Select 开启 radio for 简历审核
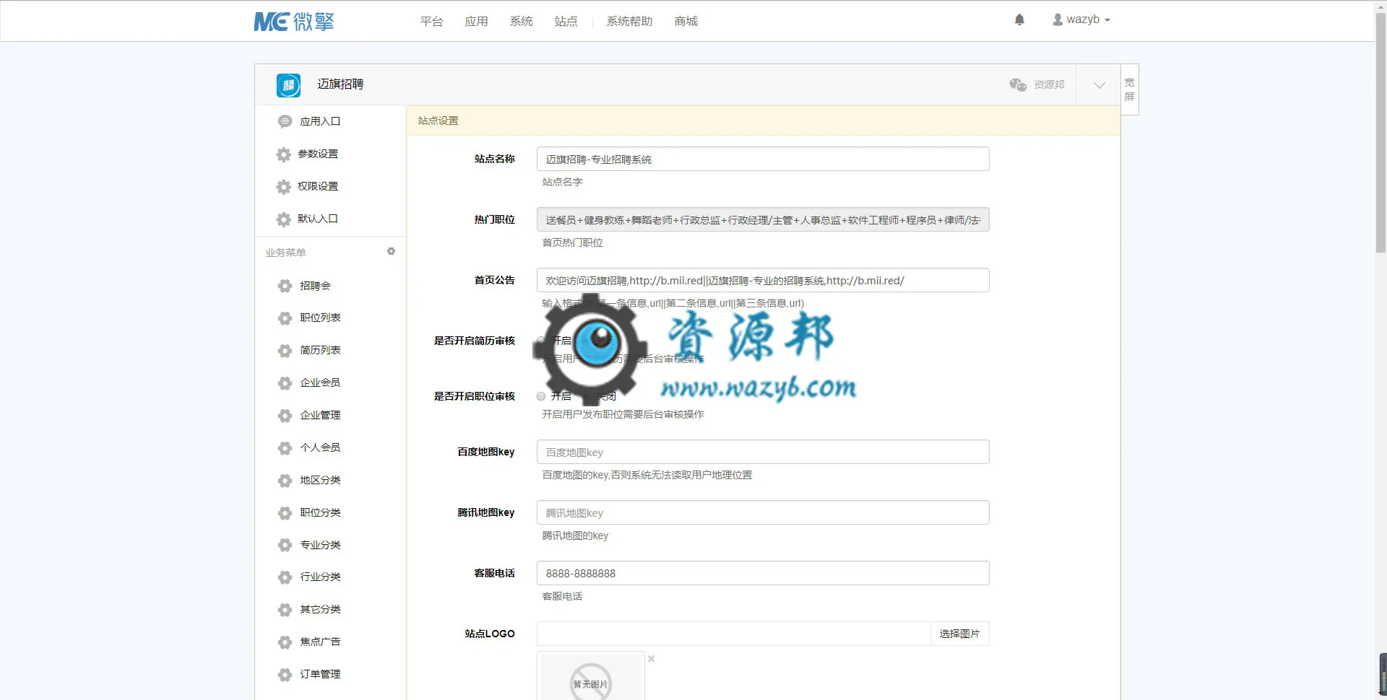Image resolution: width=1387 pixels, height=700 pixels. tap(541, 341)
